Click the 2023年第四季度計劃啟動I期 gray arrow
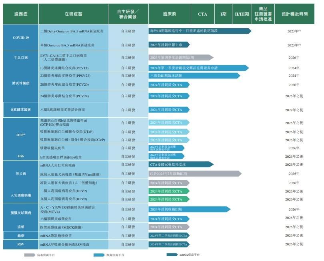324x261 pixels. point(176,58)
